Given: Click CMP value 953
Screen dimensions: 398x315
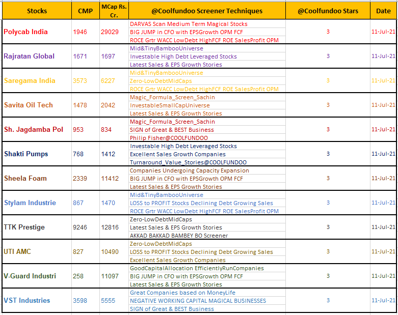Looking at the screenshot, I should click(x=86, y=129).
